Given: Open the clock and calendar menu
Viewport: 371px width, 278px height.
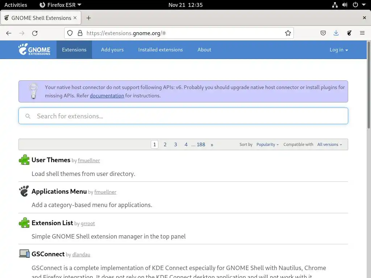Looking at the screenshot, I should [185, 5].
